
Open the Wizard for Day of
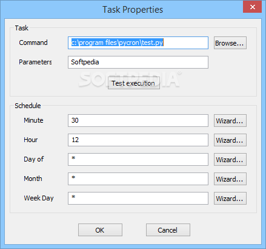(230, 159)
